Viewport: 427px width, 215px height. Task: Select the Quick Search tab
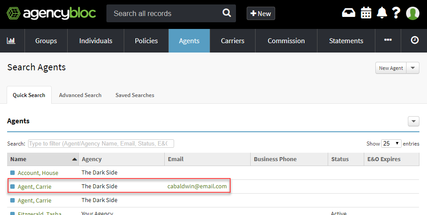(29, 95)
